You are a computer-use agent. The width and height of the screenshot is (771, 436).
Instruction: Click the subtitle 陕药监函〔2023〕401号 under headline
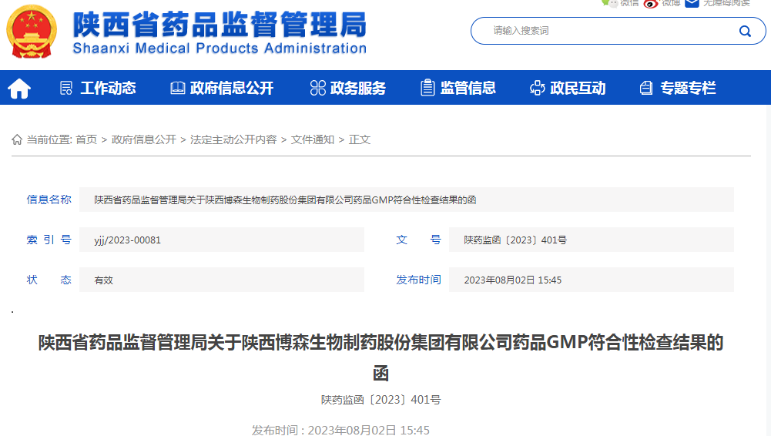(381, 400)
